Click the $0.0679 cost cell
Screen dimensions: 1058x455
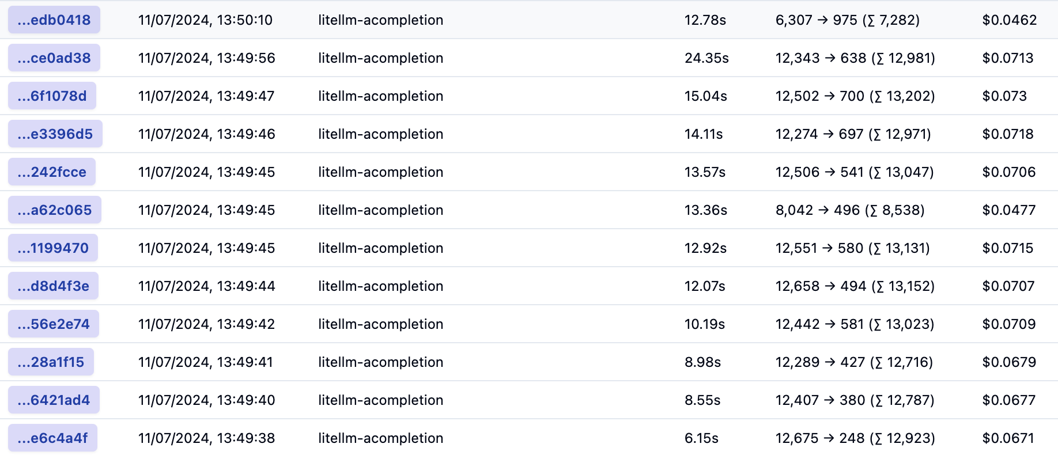pos(1009,362)
